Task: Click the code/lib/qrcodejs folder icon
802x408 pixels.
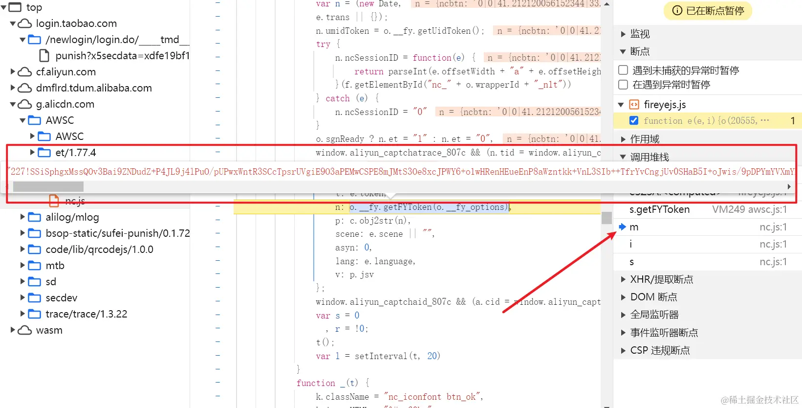Action: pyautogui.click(x=35, y=249)
